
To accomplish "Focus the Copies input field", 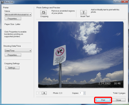I will click(81, 93).
